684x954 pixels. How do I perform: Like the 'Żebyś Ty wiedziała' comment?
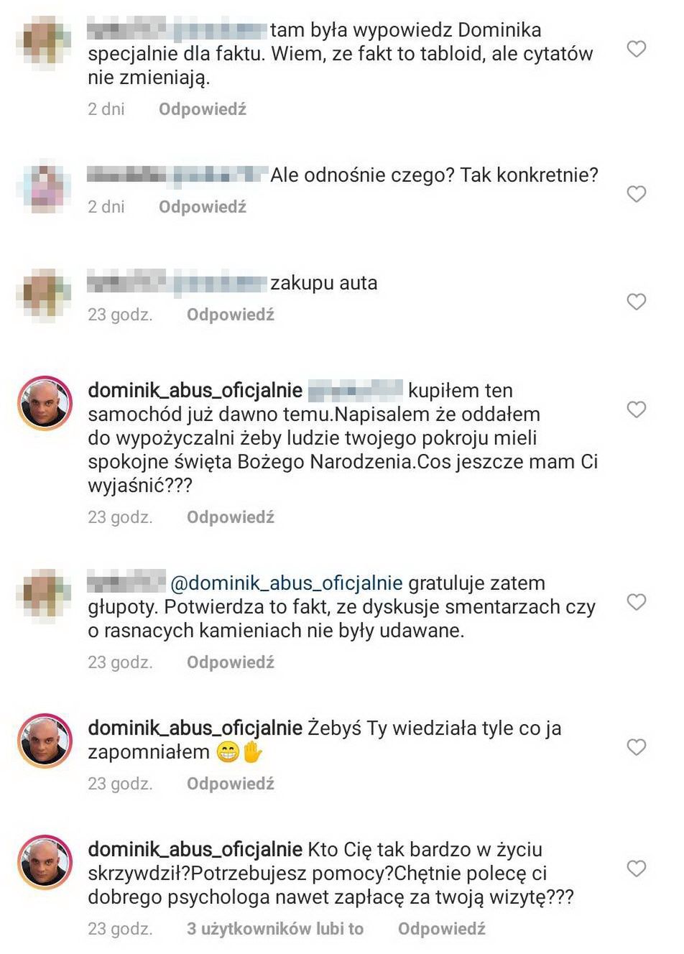[637, 747]
